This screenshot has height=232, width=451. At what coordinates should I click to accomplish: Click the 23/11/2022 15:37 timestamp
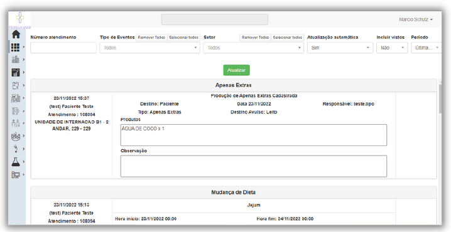[x=72, y=98]
